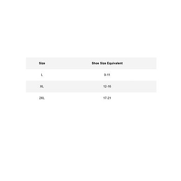Click the 17-21 shoe size value
The image size is (181, 181).
pos(107,98)
